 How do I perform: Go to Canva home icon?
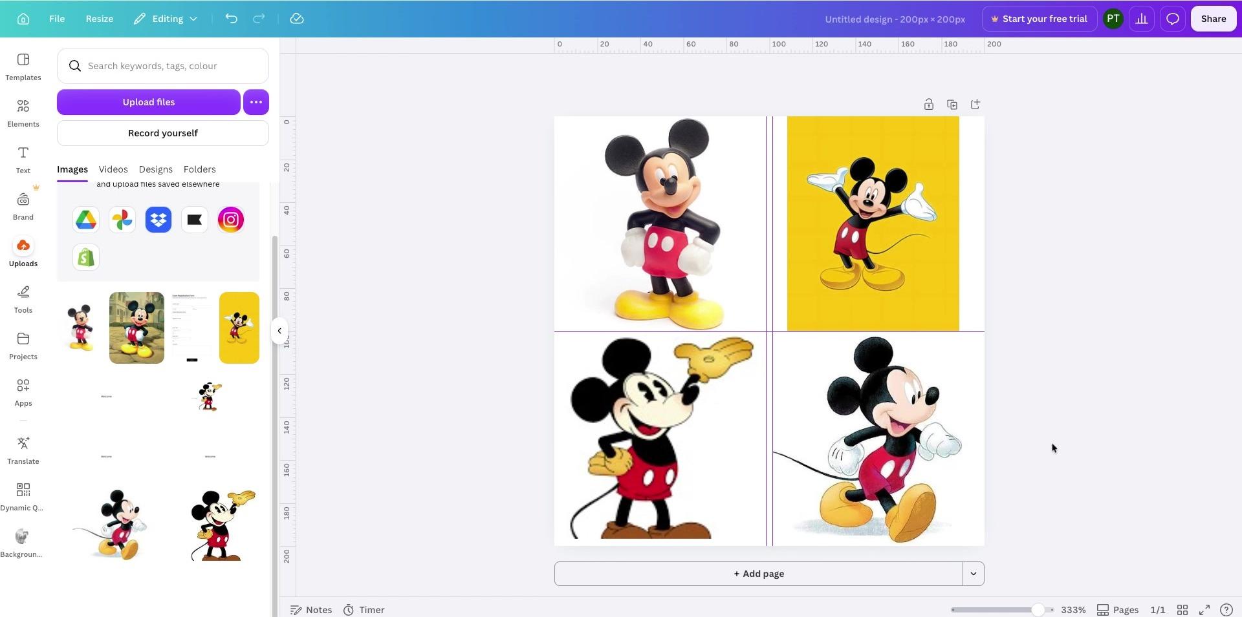click(23, 19)
